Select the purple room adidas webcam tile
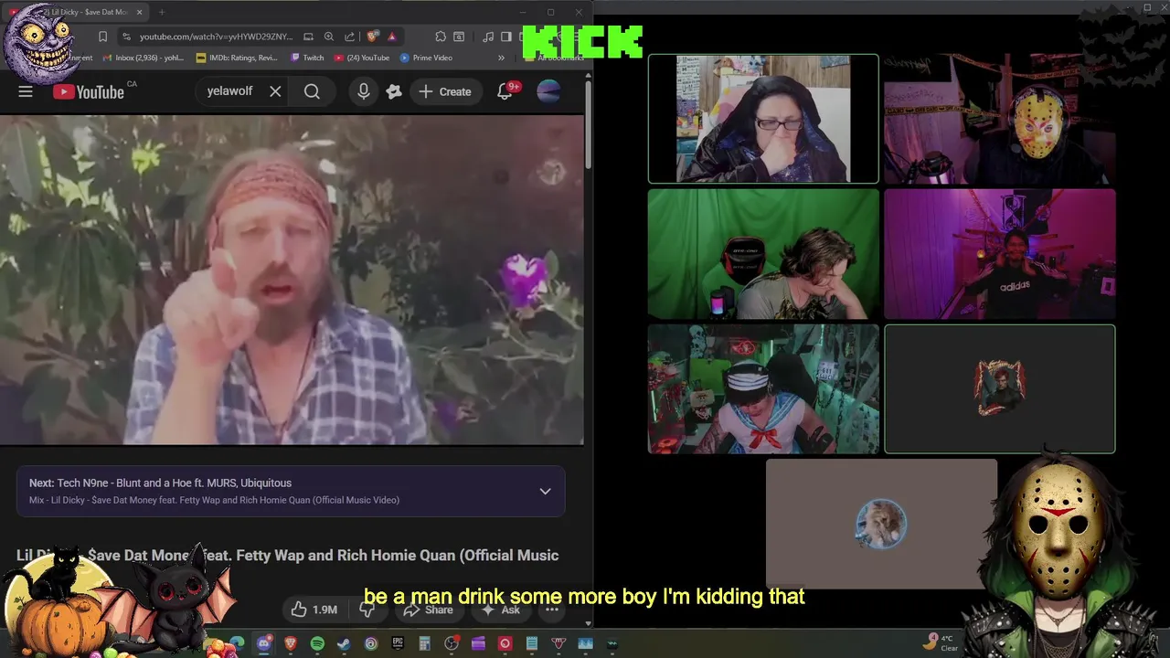Screen dimensions: 1170x658 point(1000,254)
